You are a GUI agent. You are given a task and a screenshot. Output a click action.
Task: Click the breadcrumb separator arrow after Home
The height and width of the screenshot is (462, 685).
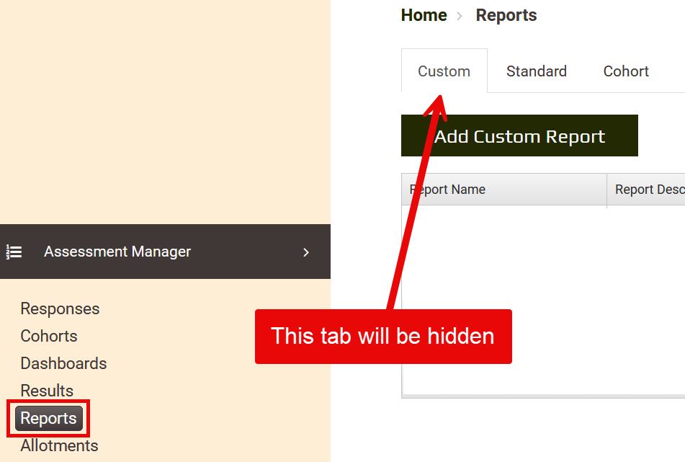[x=460, y=16]
